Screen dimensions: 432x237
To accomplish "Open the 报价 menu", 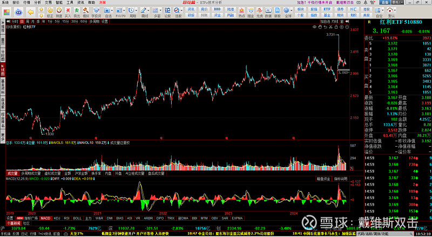I will [x=16, y=2].
